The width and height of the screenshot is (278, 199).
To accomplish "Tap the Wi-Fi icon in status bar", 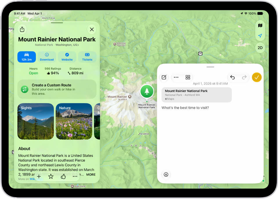I will tap(246, 14).
